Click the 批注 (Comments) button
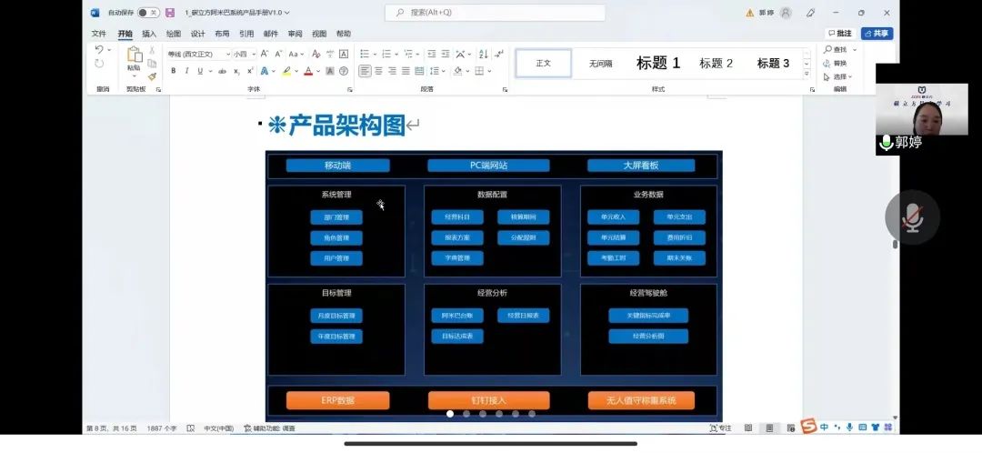 (x=839, y=34)
